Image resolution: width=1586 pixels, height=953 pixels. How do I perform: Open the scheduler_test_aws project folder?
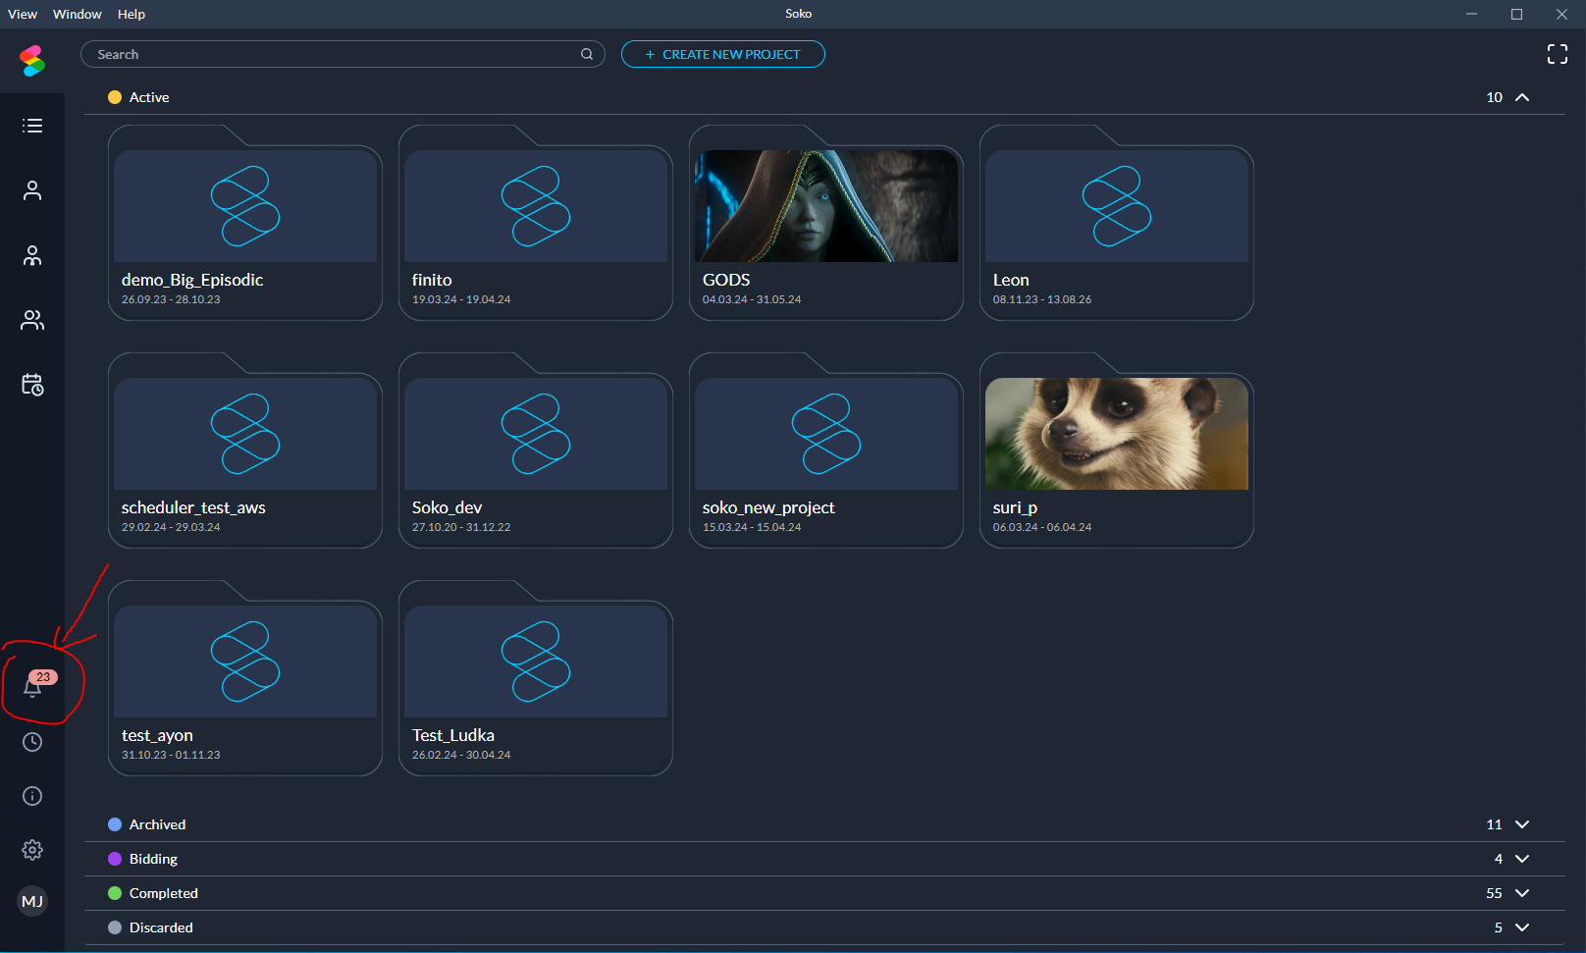point(245,450)
